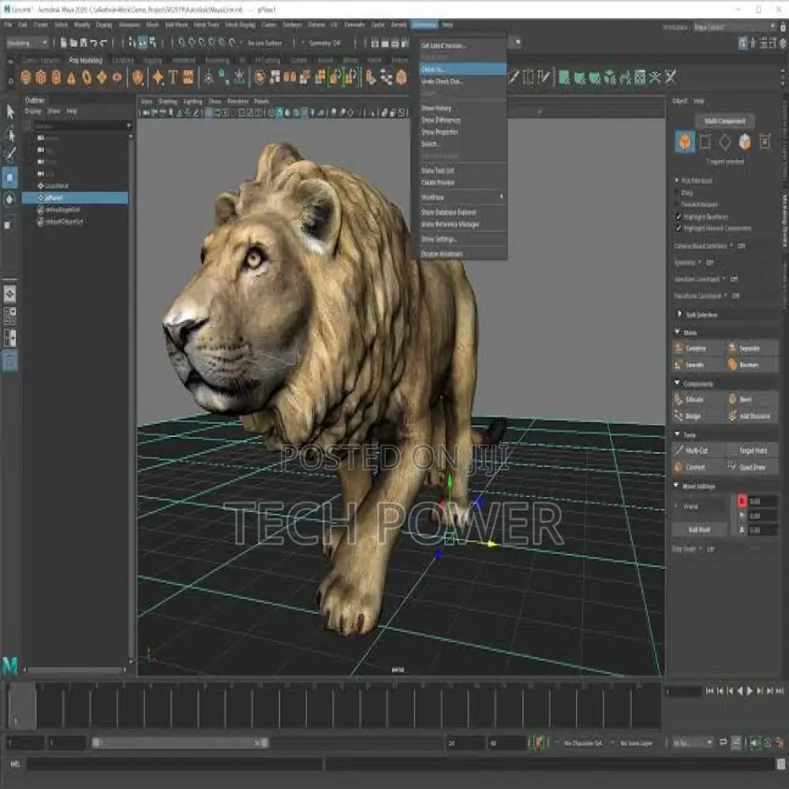Open Transform Constraint dropdown
This screenshot has width=789, height=789.
coord(726,296)
